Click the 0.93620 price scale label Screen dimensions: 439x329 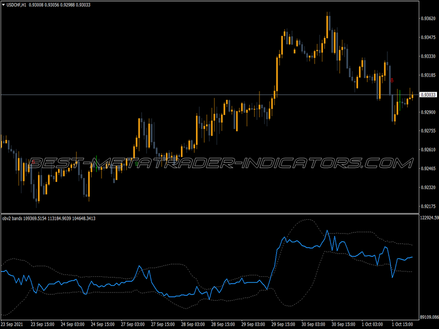[428, 19]
